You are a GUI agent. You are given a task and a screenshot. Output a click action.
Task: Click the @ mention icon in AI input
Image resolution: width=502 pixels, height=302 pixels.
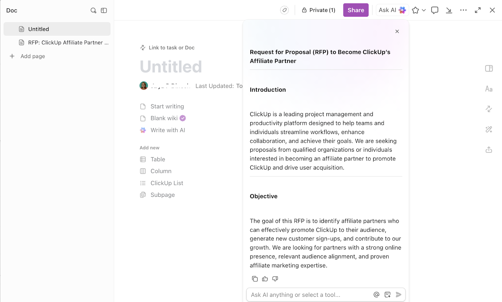[x=376, y=294]
